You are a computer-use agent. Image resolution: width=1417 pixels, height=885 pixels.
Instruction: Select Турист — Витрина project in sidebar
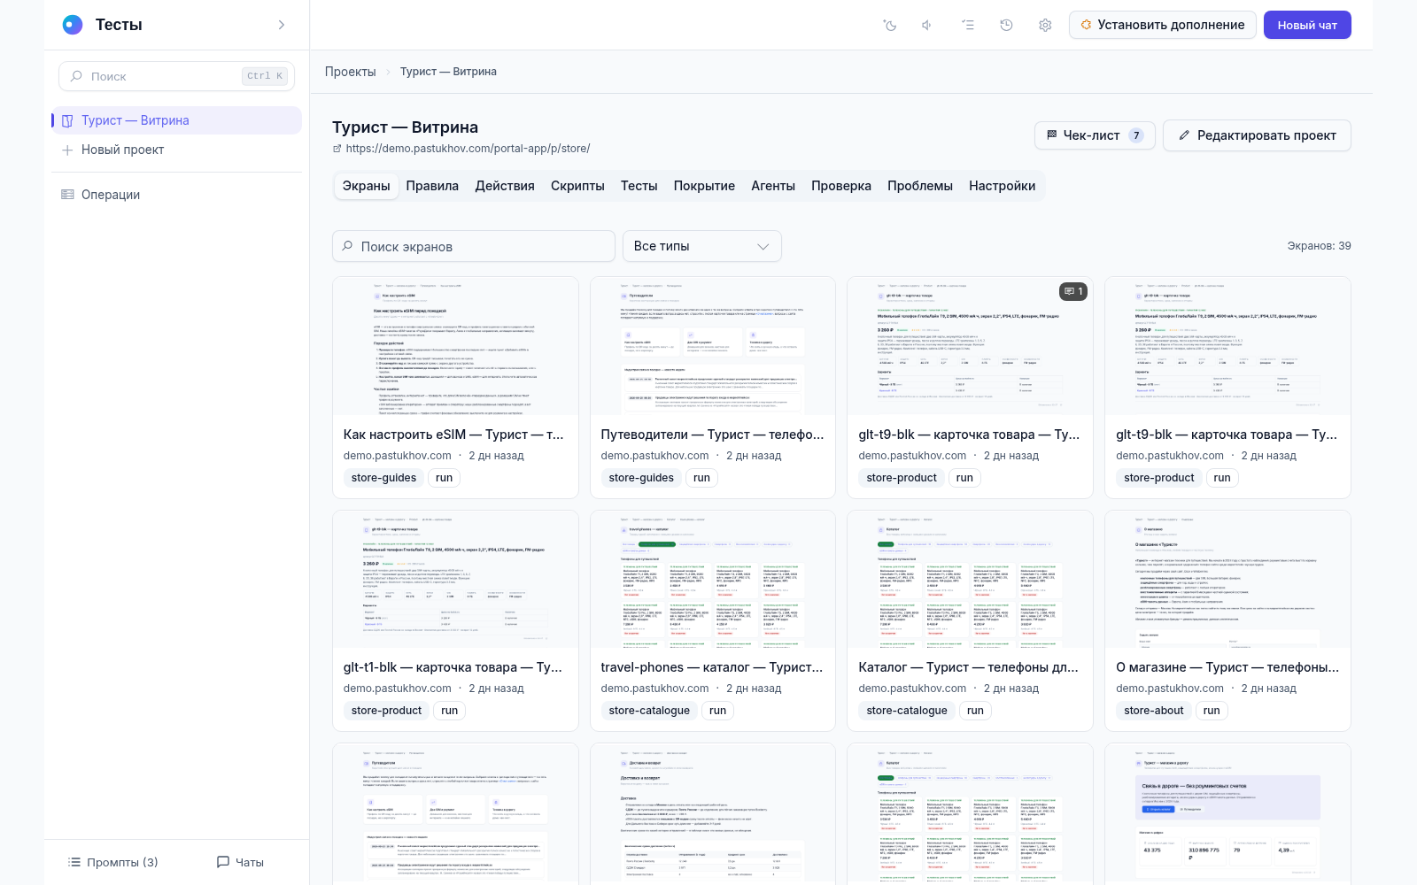coord(176,120)
